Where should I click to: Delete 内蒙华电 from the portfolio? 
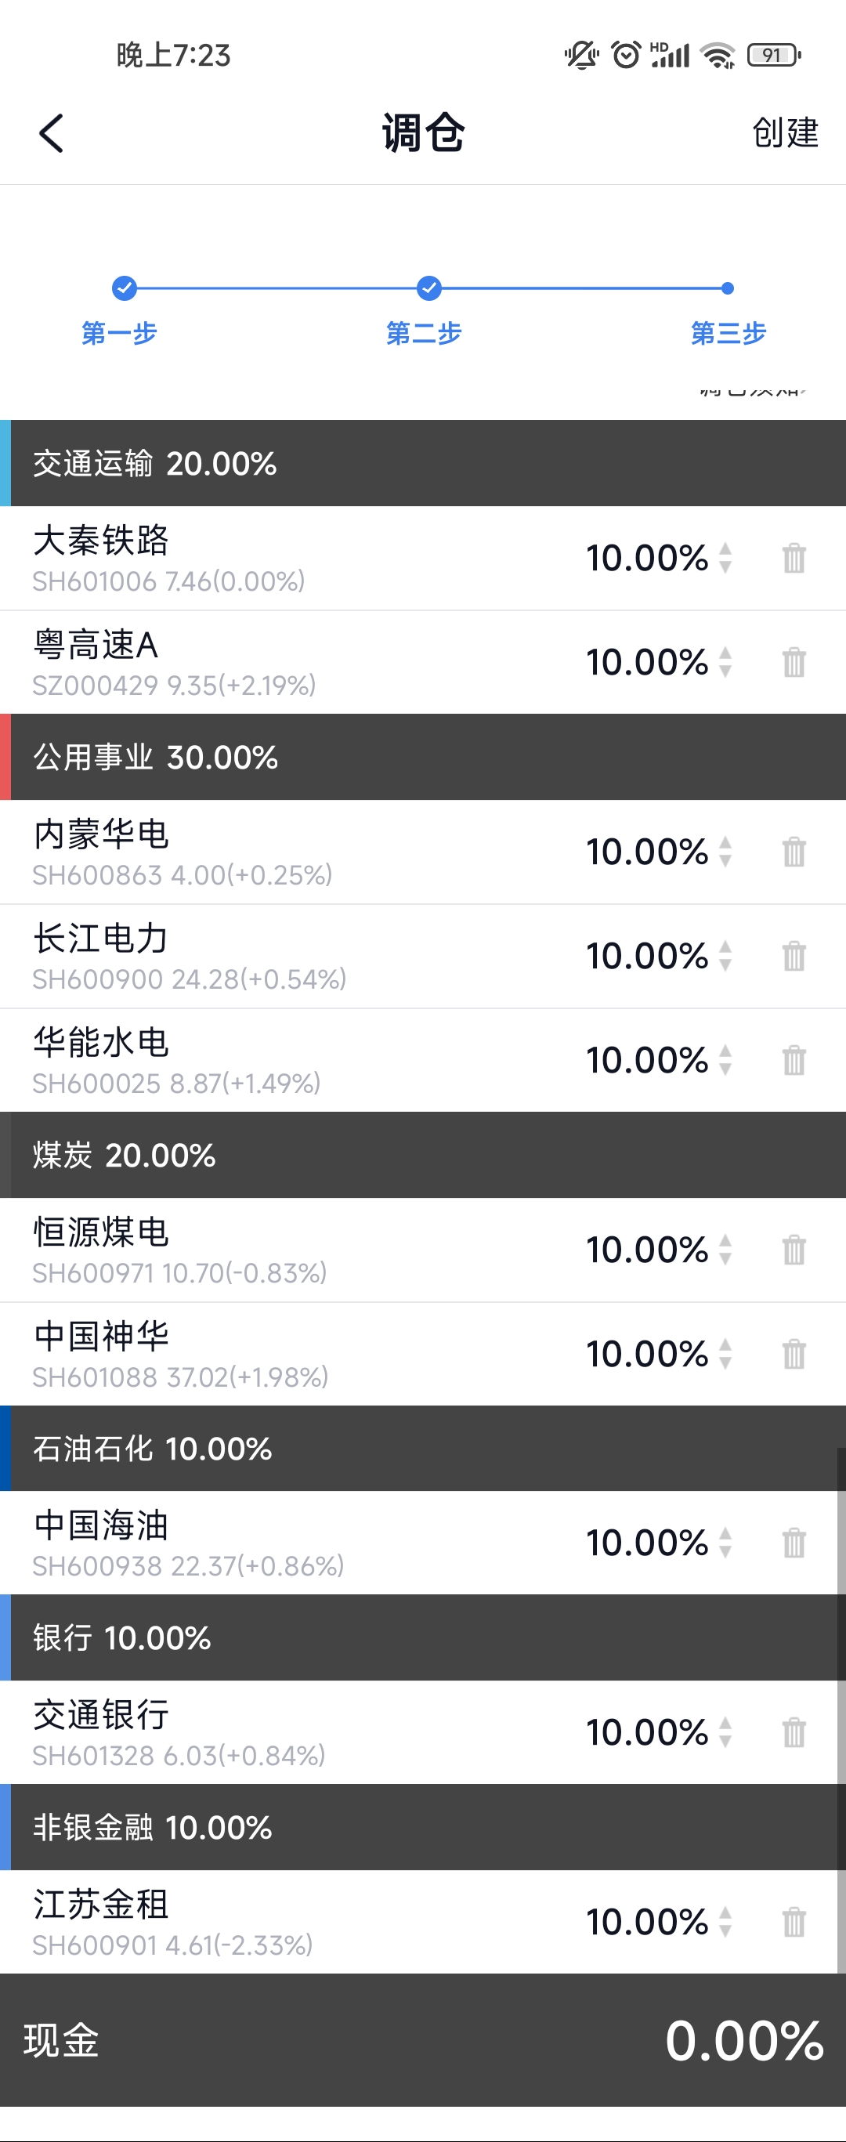[x=794, y=852]
